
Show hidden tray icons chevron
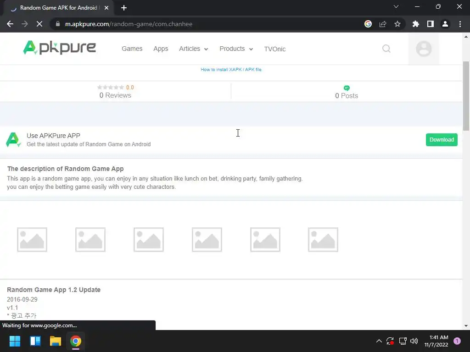379,341
